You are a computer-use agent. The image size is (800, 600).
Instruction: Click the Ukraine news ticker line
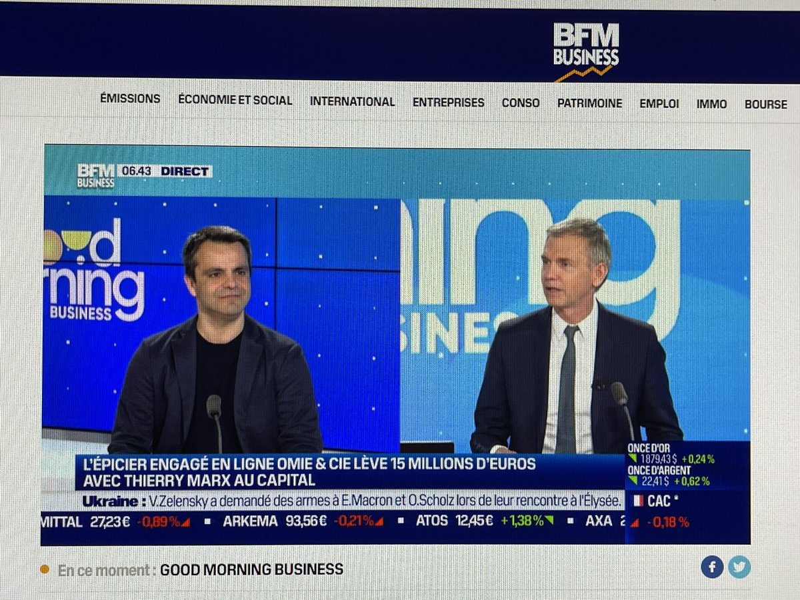pos(352,501)
